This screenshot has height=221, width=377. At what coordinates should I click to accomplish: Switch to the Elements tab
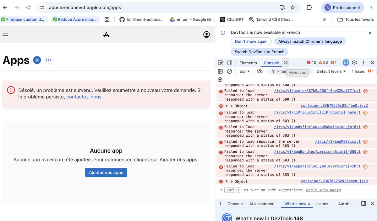point(248,63)
